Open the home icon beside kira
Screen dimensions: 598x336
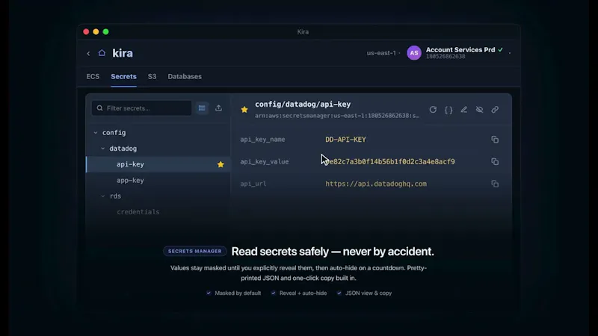(102, 53)
